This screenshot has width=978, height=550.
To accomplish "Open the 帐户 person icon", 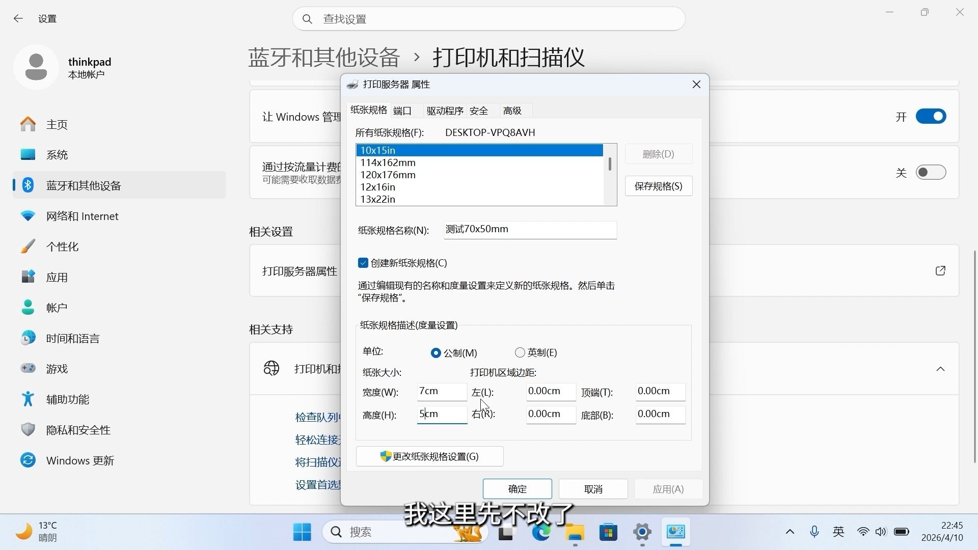I will tap(28, 308).
